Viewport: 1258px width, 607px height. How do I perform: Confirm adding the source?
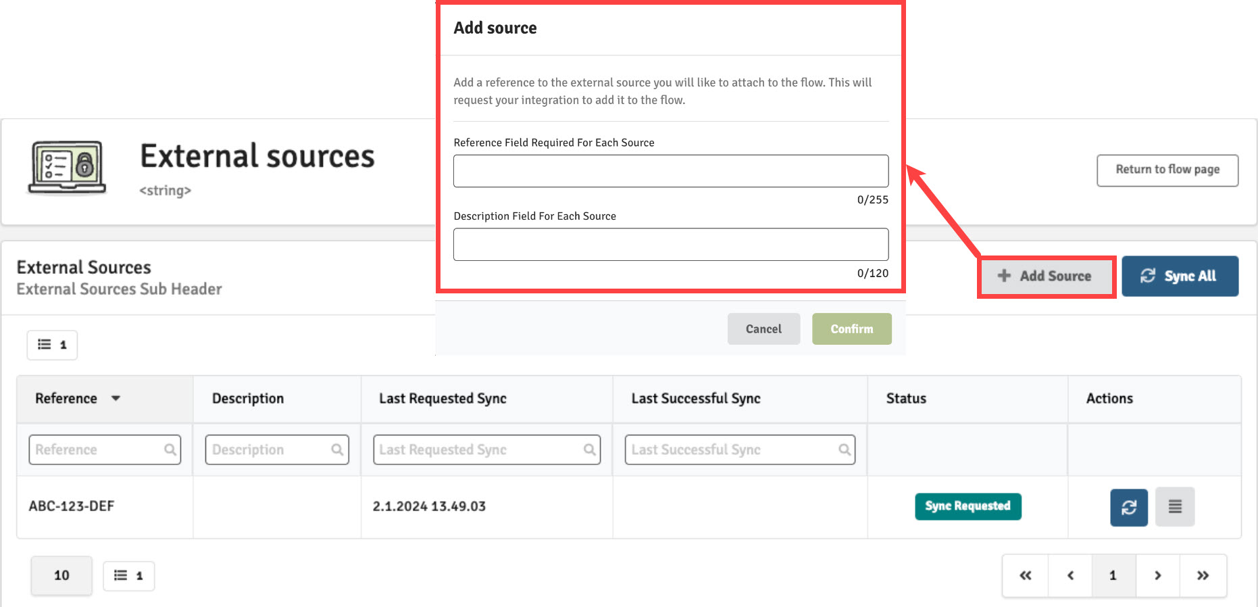click(x=851, y=329)
